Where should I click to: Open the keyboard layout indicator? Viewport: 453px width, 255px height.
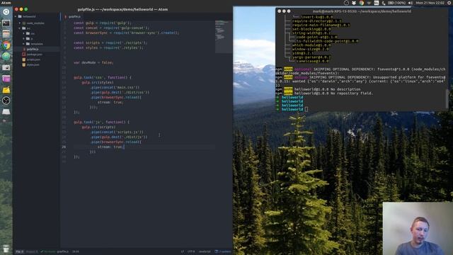(x=376, y=3)
